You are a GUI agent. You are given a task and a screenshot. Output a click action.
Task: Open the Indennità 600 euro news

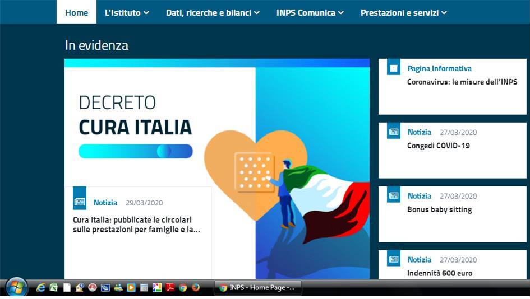click(x=439, y=273)
